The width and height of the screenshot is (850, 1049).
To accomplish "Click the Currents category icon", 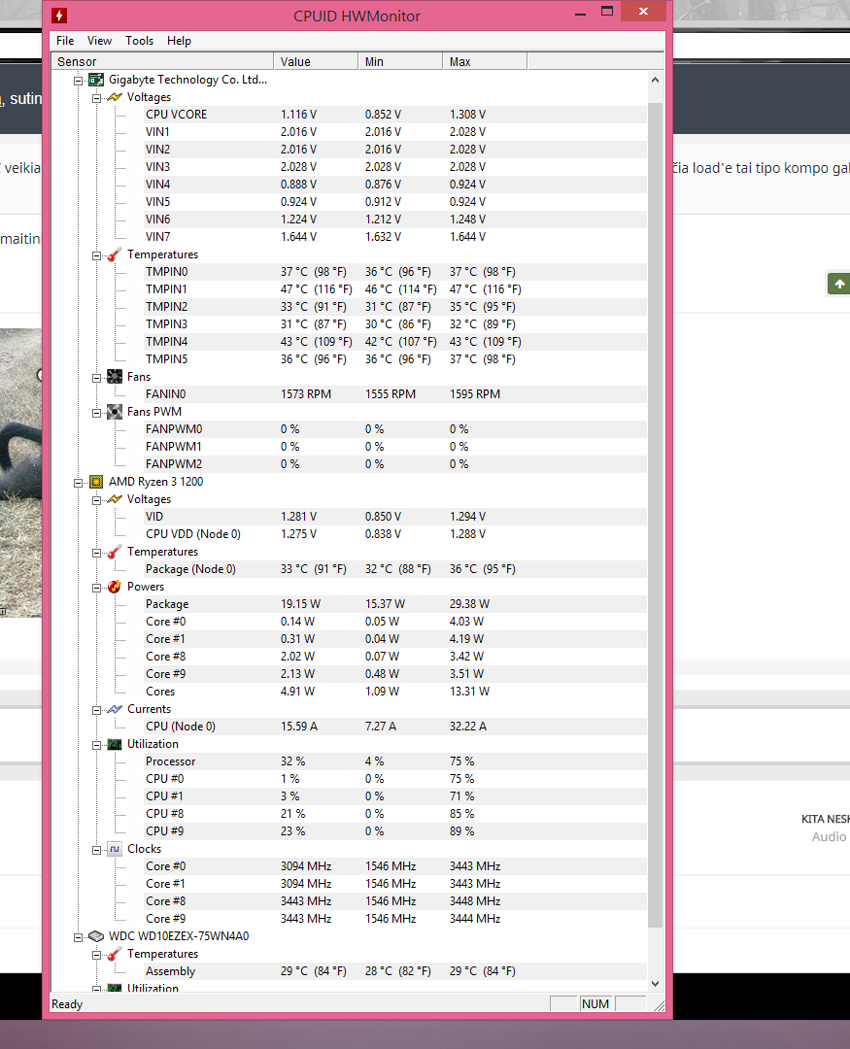I will pos(115,709).
